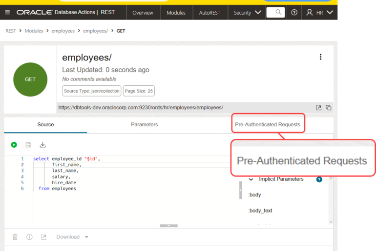Click the handler URL text

coord(141,108)
